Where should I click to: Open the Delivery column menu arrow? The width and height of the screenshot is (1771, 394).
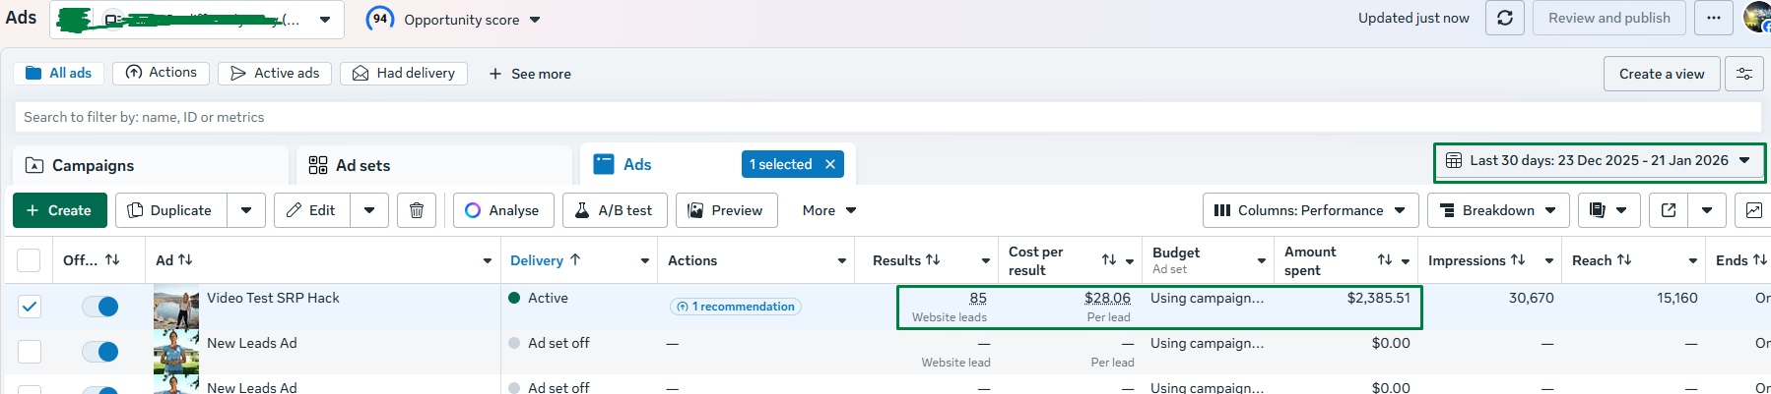(645, 260)
